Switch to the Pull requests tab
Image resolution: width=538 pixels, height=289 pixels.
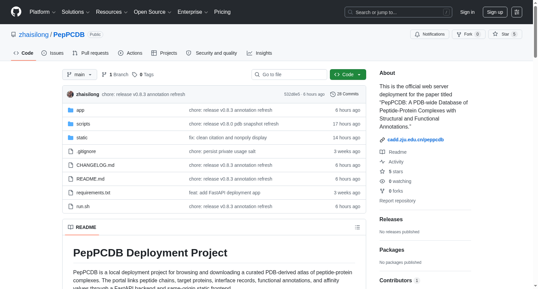90,53
